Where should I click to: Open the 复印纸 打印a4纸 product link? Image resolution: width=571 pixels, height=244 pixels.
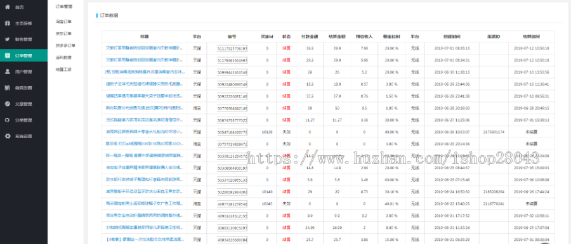pyautogui.click(x=144, y=144)
